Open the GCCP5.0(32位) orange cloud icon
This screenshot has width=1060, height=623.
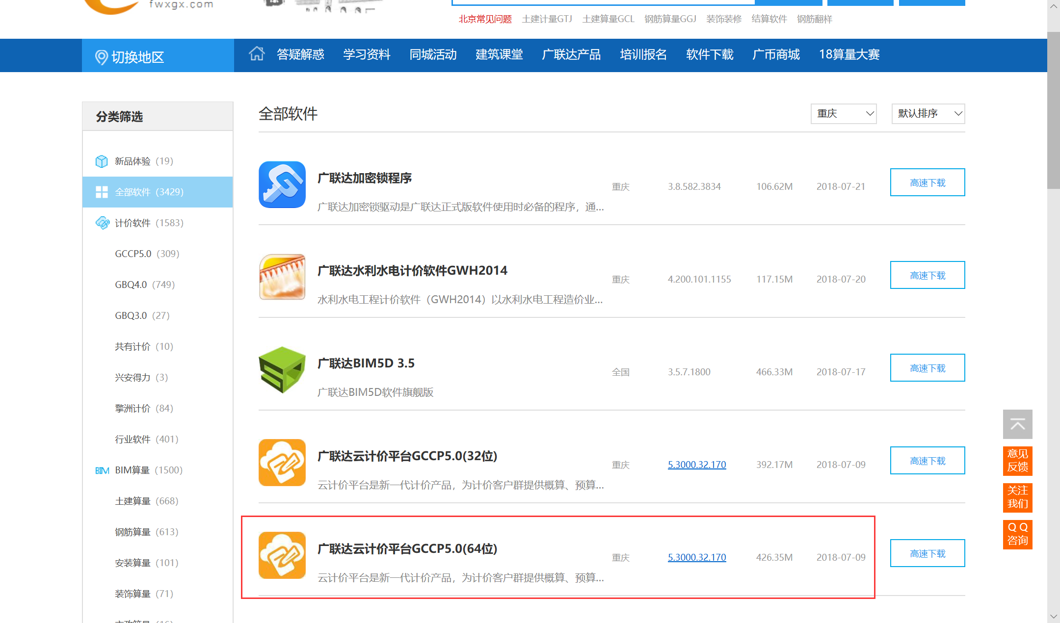[x=282, y=463]
